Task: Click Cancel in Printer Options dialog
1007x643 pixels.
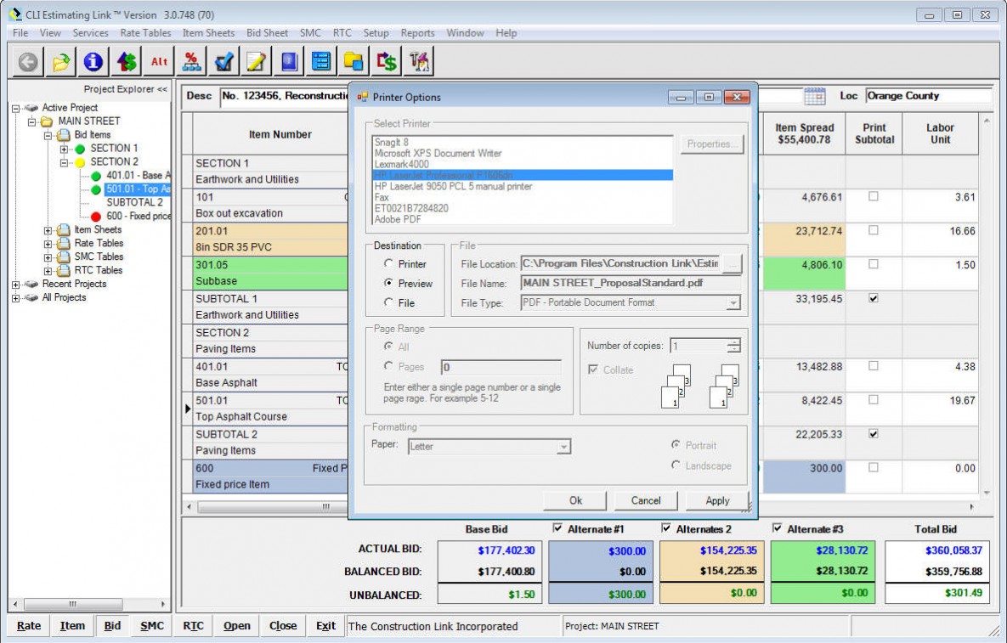Action: coord(646,500)
